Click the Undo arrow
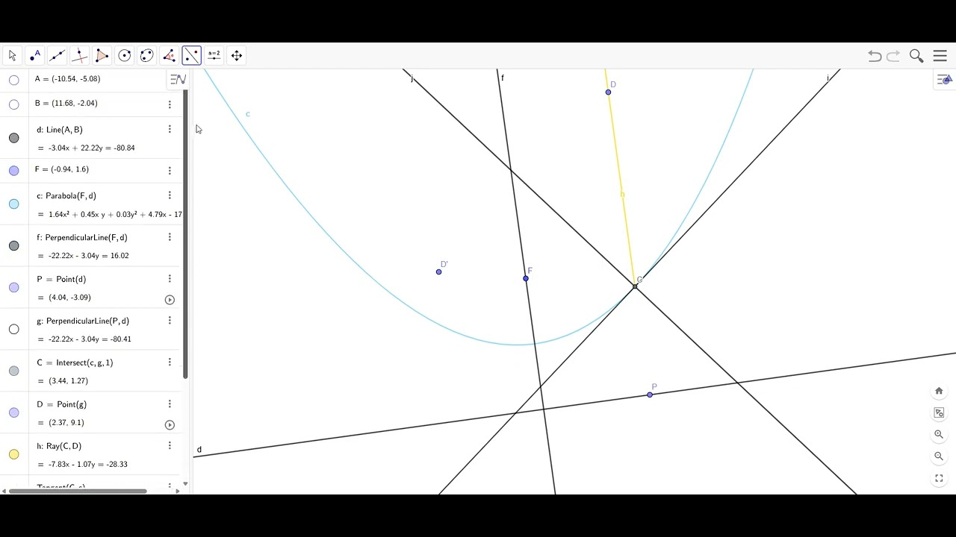The width and height of the screenshot is (956, 537). (875, 56)
